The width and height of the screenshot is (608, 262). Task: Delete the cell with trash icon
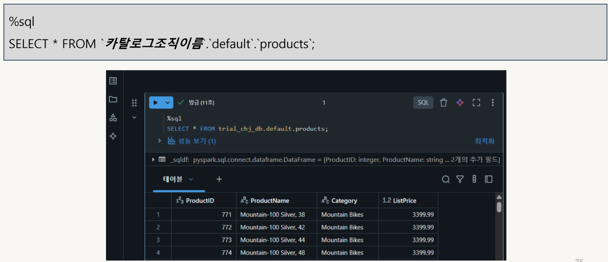(x=443, y=103)
